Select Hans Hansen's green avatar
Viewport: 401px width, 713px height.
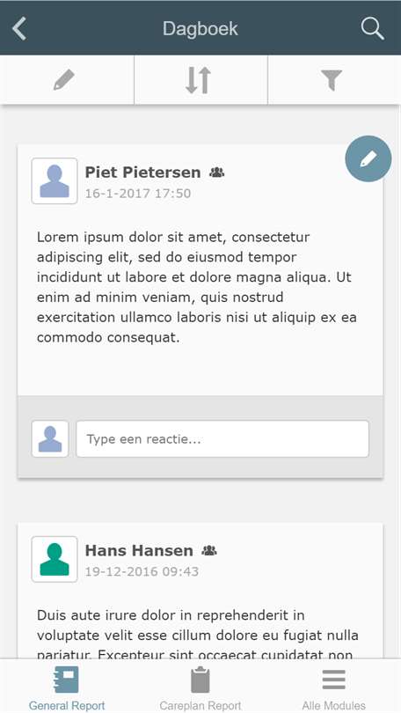[x=55, y=559]
